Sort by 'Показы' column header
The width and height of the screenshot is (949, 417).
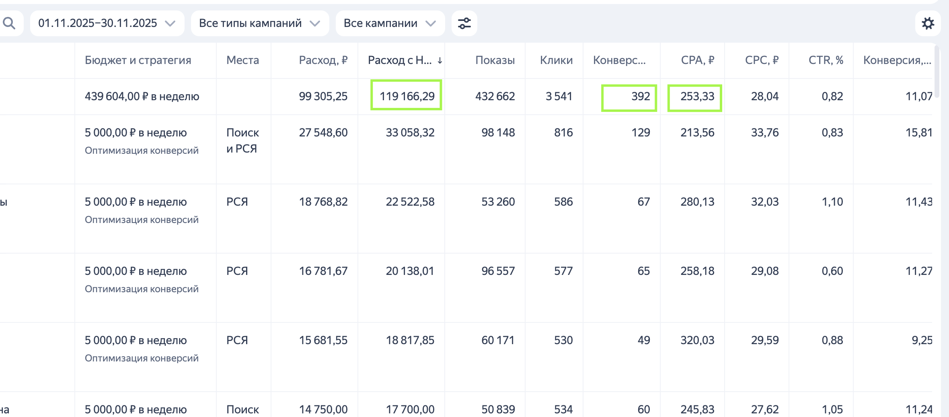(495, 60)
